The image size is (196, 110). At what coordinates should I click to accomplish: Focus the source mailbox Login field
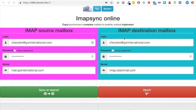[52, 43]
